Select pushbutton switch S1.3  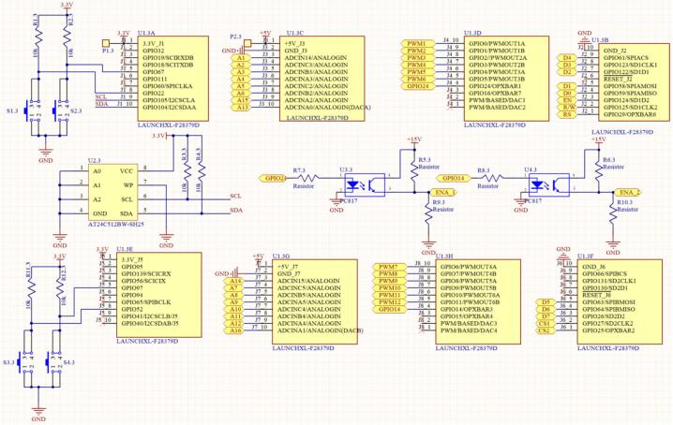point(31,110)
